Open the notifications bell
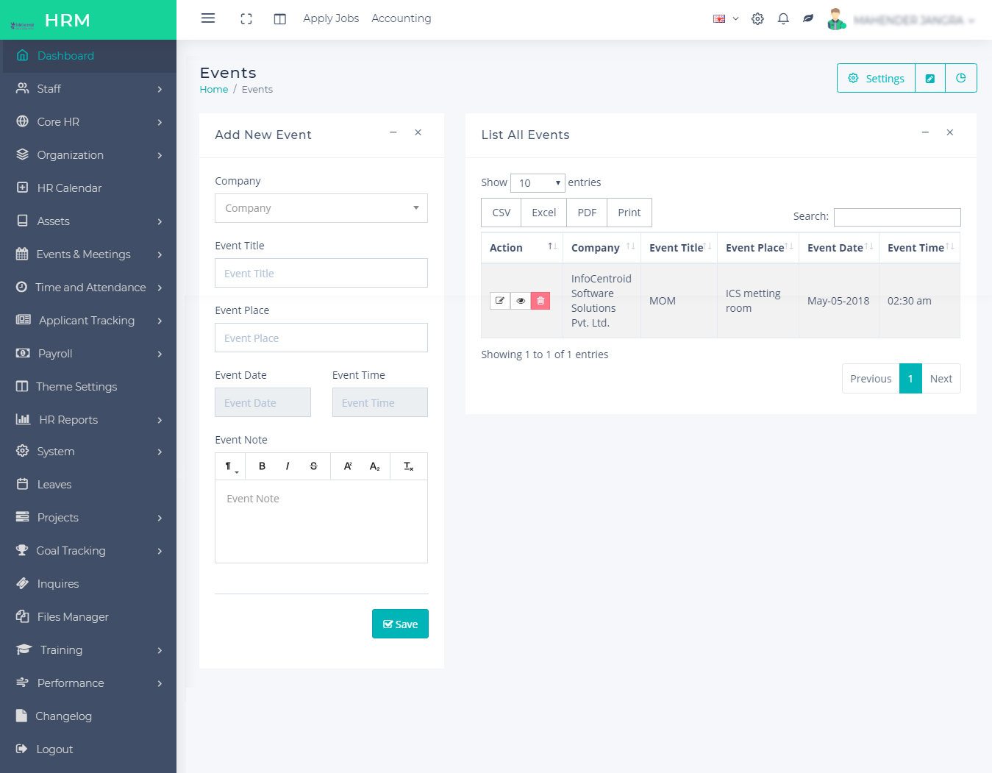 pos(783,19)
